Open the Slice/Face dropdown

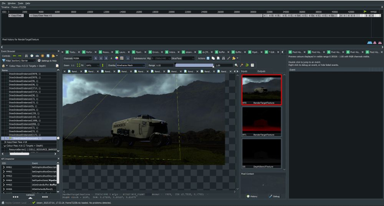click(188, 58)
